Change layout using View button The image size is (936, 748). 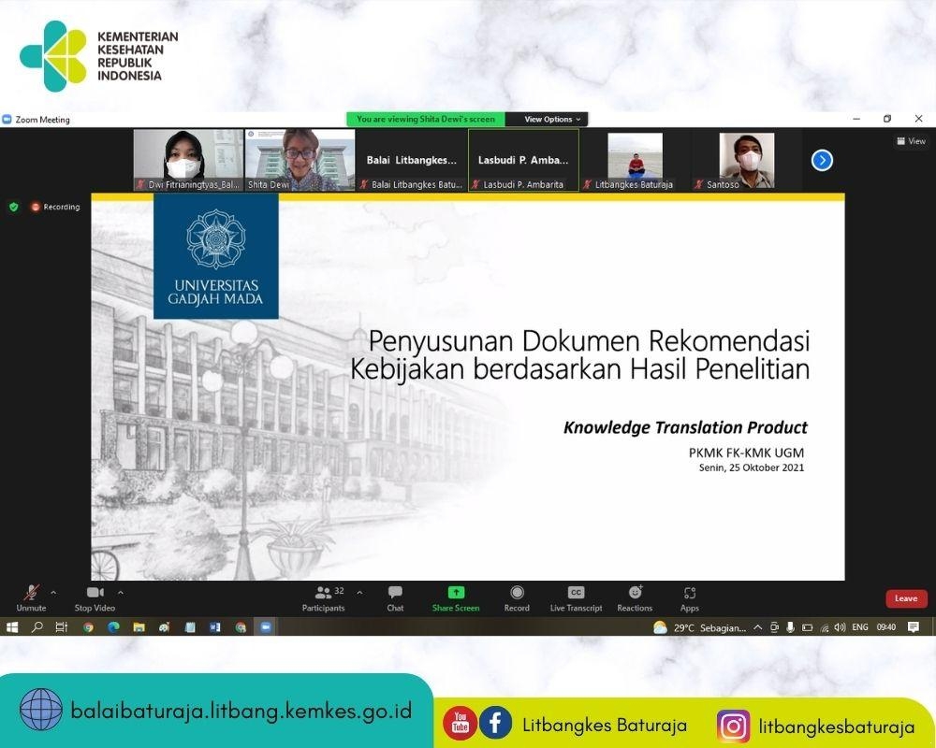click(x=911, y=141)
